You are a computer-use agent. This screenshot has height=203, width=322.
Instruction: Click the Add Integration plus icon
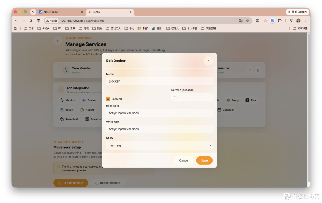(x=61, y=90)
